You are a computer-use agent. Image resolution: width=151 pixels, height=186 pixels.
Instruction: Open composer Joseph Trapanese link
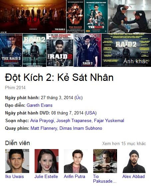(x=74, y=121)
